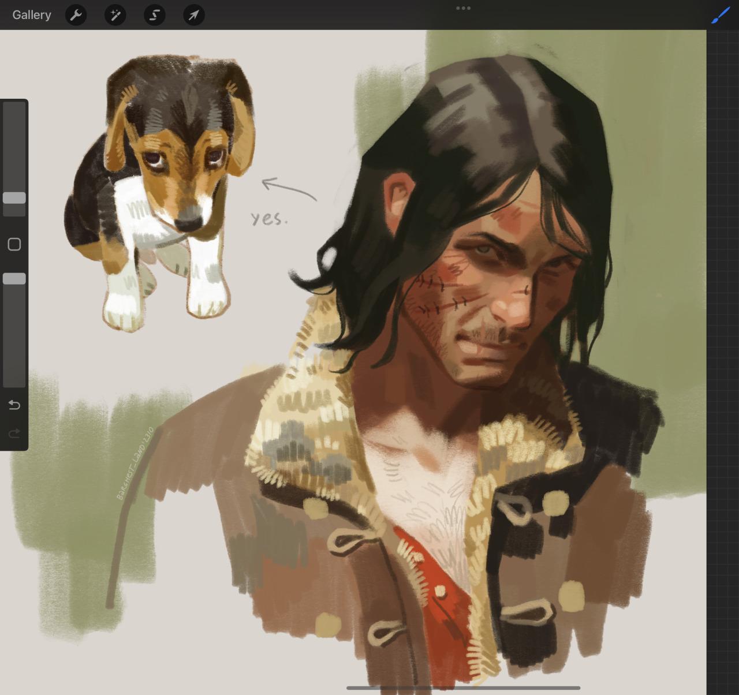This screenshot has height=695, width=739.
Task: Click the brush size slider handle
Action: (14, 198)
